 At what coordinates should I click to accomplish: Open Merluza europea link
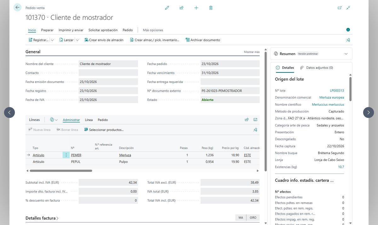332,97
